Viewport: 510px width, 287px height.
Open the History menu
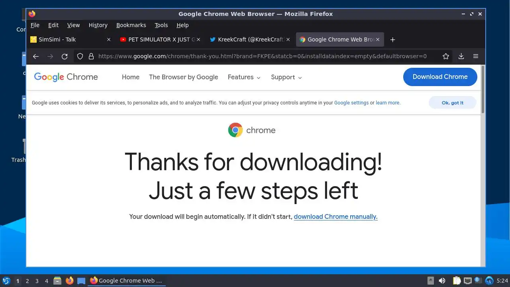tap(98, 25)
